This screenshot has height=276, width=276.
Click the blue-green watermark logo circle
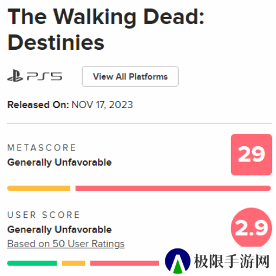pyautogui.click(x=178, y=261)
